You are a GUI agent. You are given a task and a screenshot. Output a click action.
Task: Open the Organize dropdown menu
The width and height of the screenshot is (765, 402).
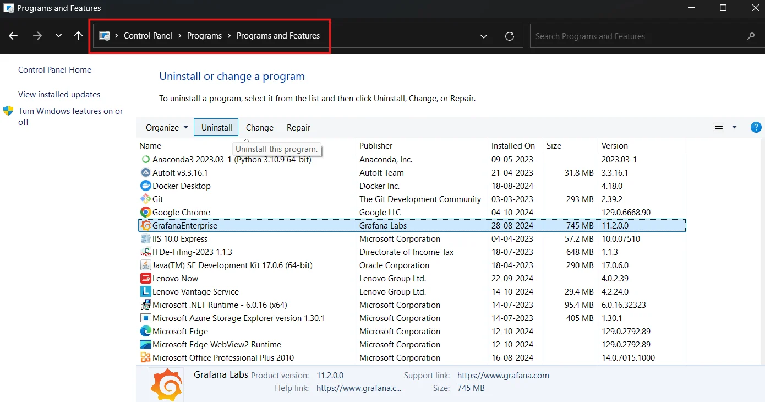[167, 128]
